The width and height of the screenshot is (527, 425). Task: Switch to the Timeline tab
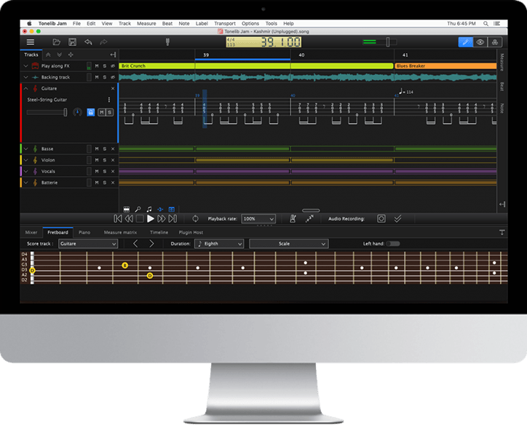coord(159,232)
